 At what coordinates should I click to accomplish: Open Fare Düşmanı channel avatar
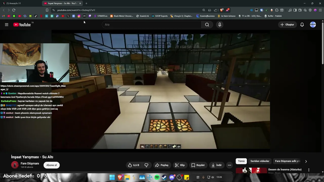pyautogui.click(x=15, y=165)
